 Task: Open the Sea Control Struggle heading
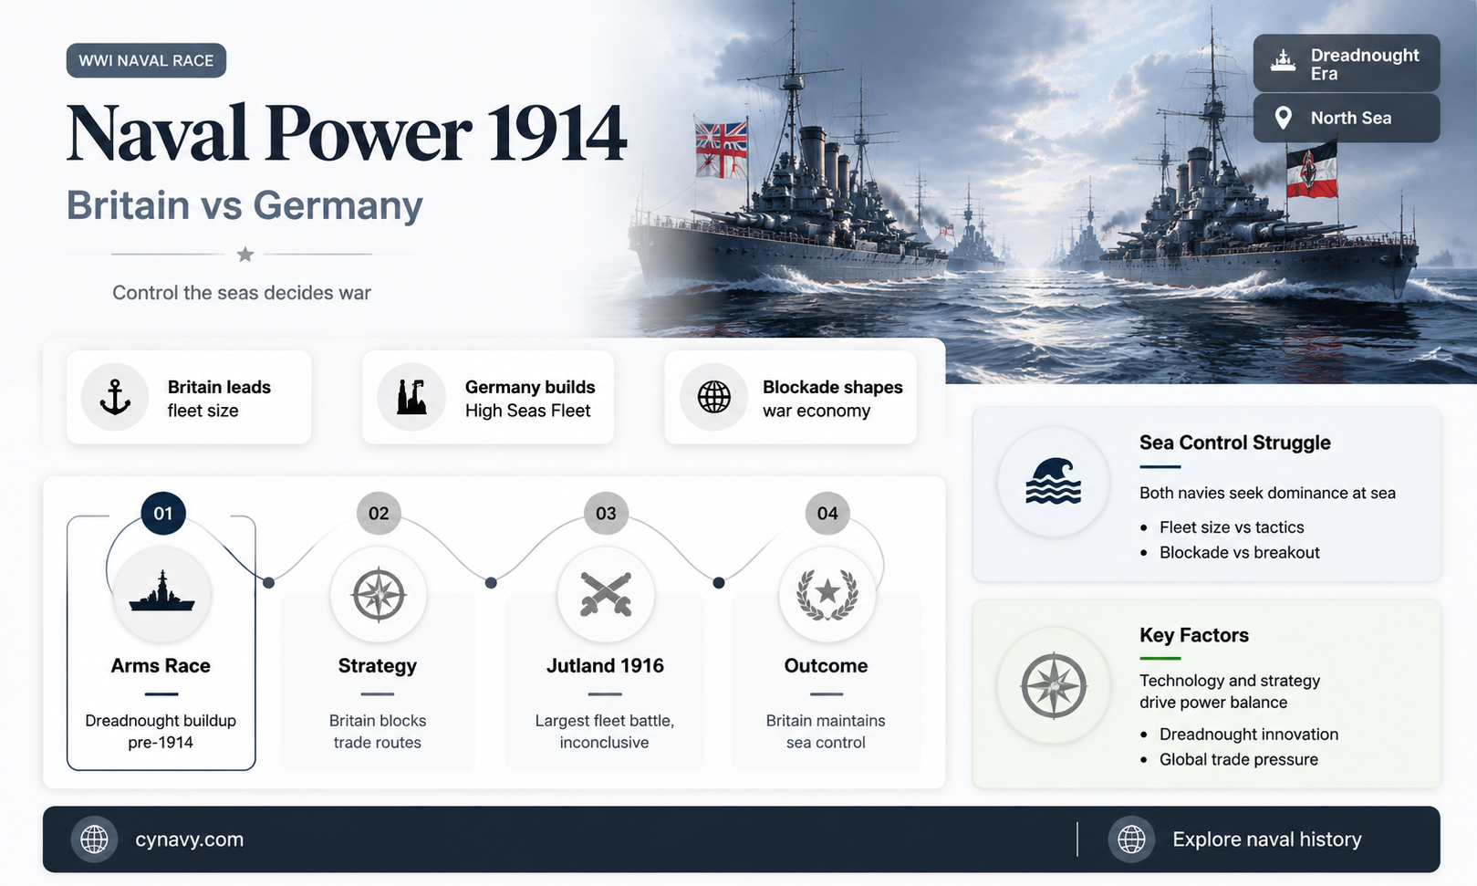pyautogui.click(x=1234, y=443)
